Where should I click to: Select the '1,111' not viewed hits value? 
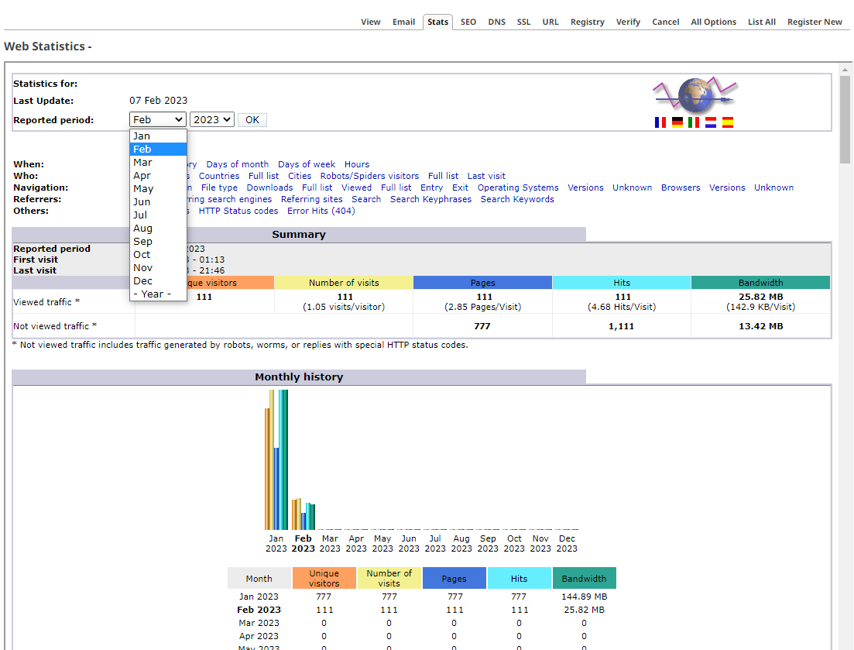click(x=622, y=326)
